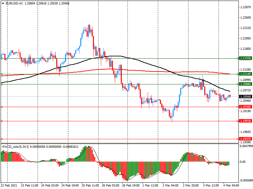Image resolution: width=253 pixels, height=189 pixels.
Task: Select left handle of the 1.20300 line
Action: (2, 107)
